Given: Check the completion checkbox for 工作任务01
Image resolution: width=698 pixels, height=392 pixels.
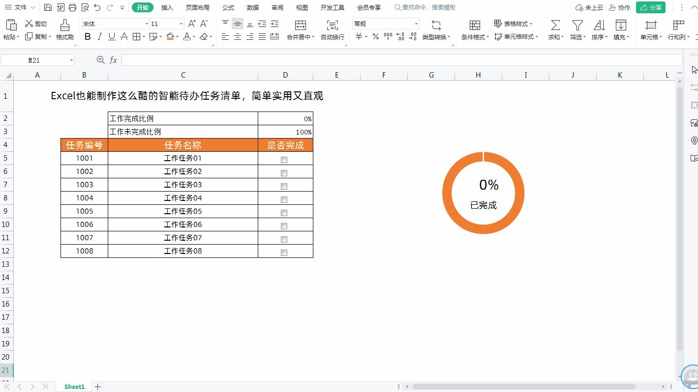Looking at the screenshot, I should pos(284,159).
